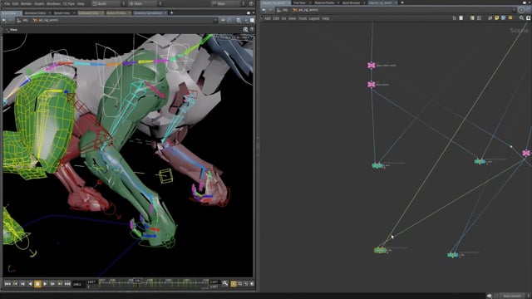Click the blue network box icon in toolbar
Viewport: 532px width, 299px height.
[504, 18]
